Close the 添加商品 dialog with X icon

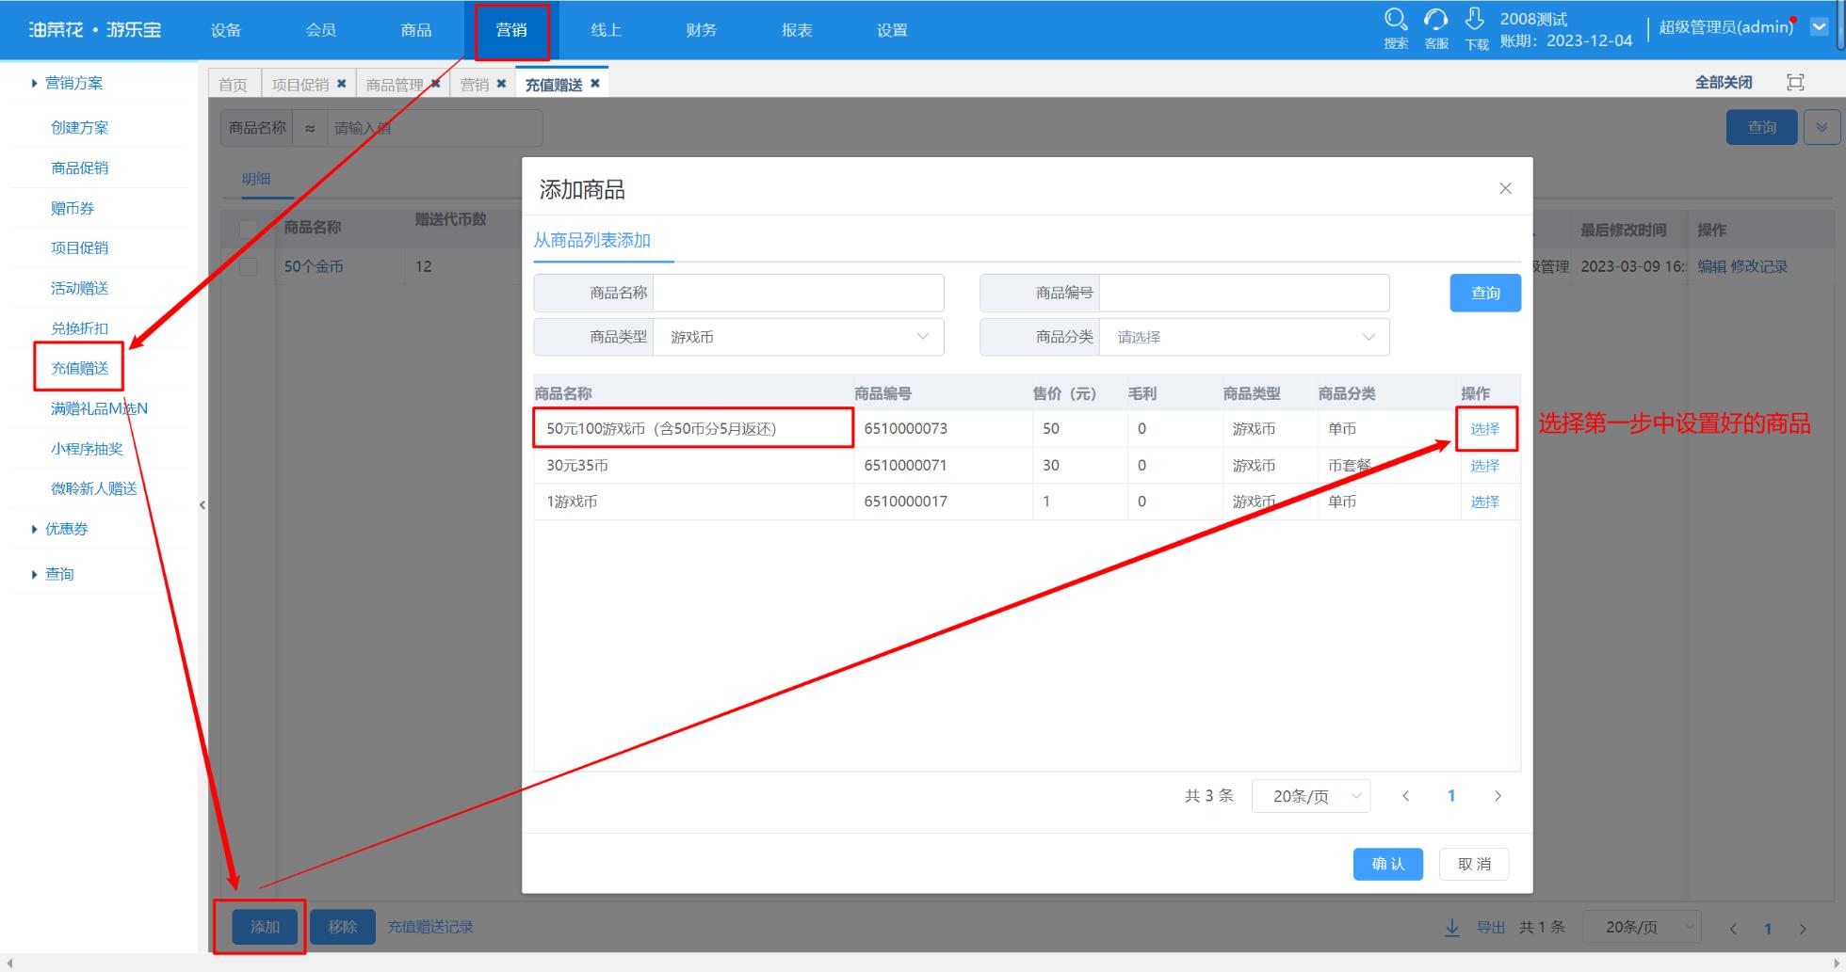1505,188
